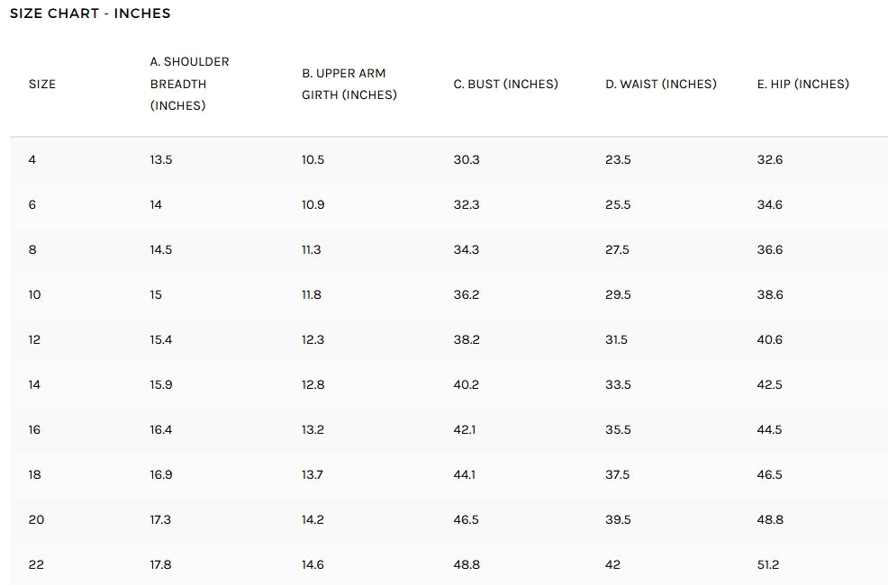This screenshot has height=585, width=888.
Task: Click shoulder breadth value 13.5 for size 4
Action: (x=161, y=159)
